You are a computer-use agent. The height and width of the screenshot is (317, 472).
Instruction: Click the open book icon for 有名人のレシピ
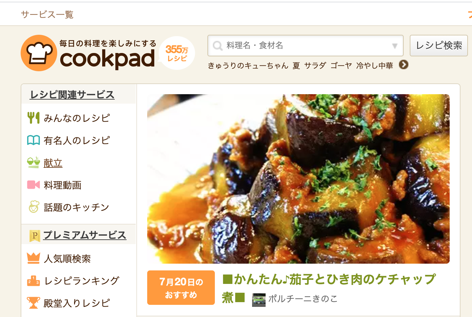pyautogui.click(x=33, y=140)
